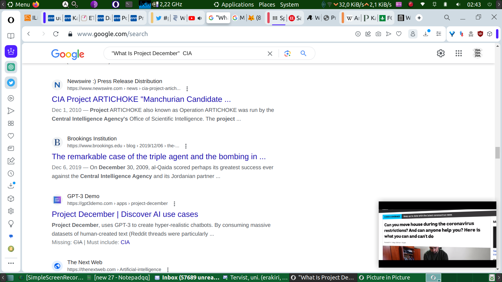
Task: Launch Firefox from the top panel
Action: click(36, 4)
